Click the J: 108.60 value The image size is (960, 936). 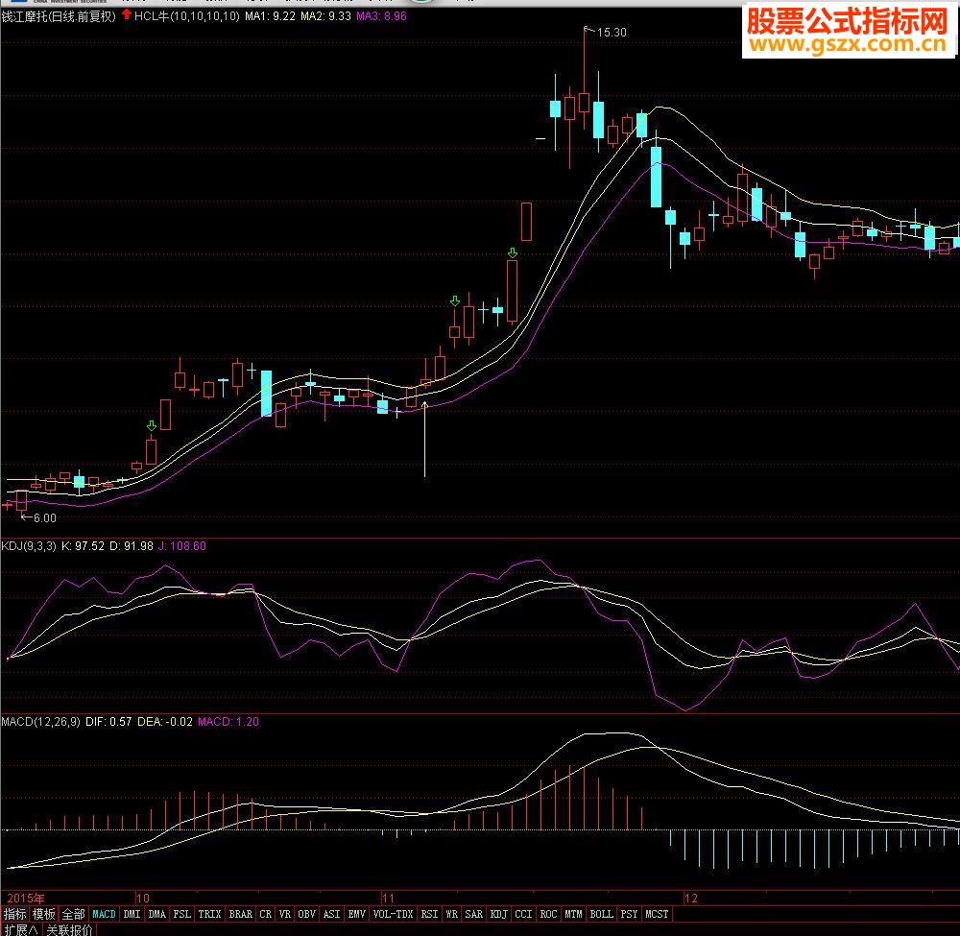coord(182,545)
